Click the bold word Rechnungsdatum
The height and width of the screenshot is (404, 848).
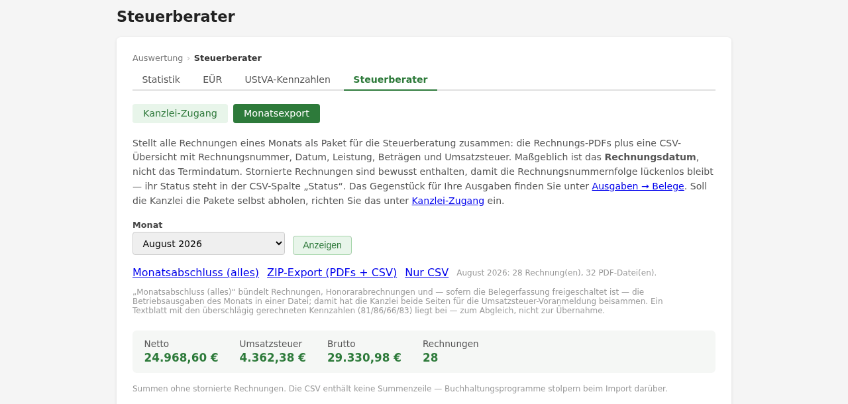(650, 157)
